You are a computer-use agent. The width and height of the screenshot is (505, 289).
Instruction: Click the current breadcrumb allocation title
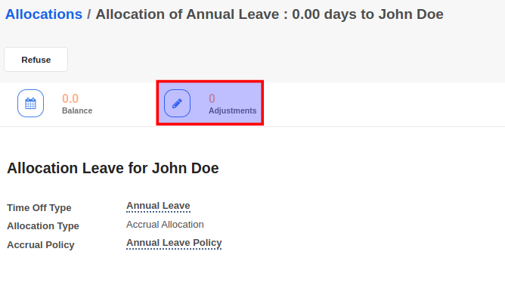click(270, 14)
